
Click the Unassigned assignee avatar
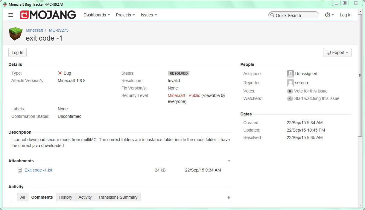tap(290, 74)
